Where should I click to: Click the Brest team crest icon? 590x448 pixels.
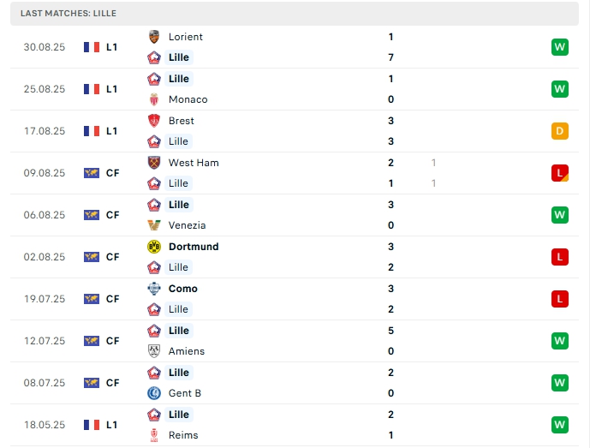pos(154,121)
